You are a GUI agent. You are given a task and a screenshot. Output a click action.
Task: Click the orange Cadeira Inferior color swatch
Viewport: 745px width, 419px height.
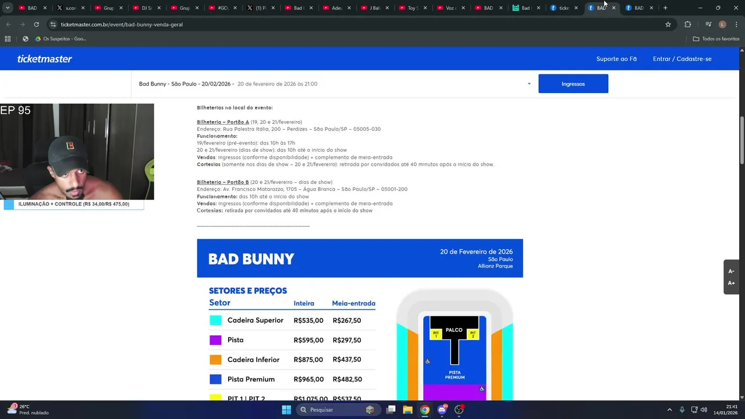(215, 360)
